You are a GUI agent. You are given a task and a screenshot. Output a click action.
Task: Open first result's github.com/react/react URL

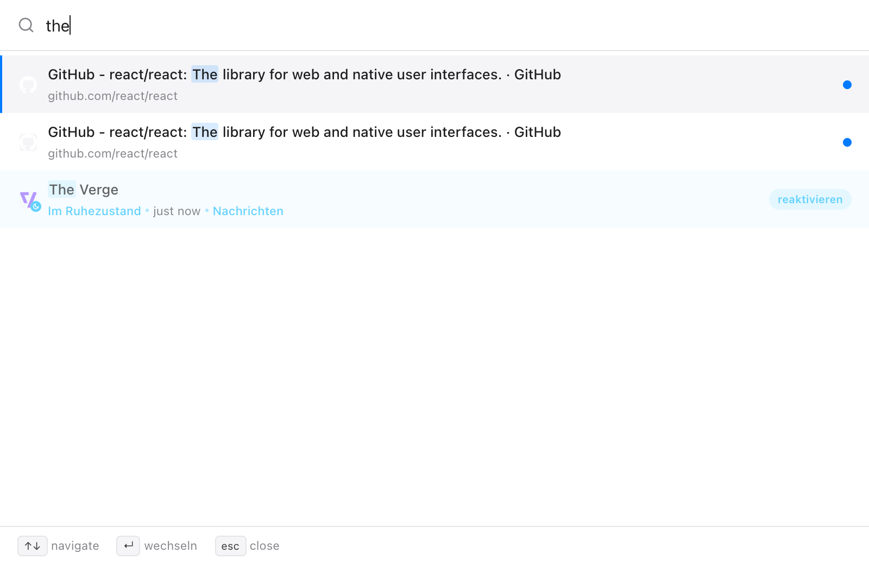click(112, 96)
